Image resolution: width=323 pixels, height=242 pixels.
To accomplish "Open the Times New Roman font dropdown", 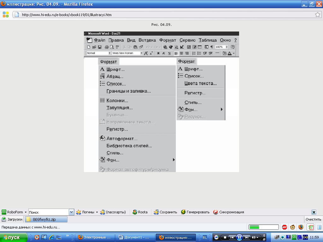I will 142,53.
